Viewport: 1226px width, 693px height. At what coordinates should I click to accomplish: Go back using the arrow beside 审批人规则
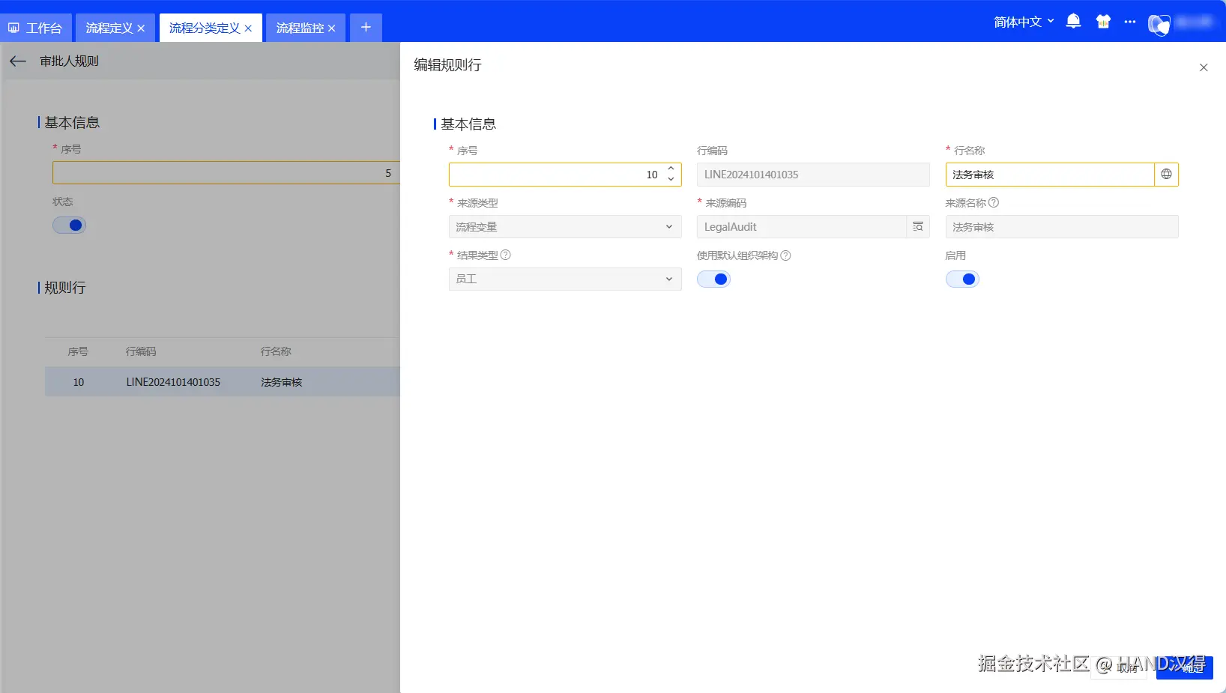pyautogui.click(x=18, y=61)
